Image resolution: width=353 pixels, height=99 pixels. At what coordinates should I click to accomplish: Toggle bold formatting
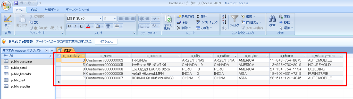click(x=69, y=26)
